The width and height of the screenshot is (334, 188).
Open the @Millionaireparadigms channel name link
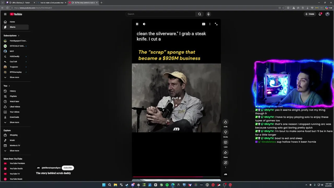(x=51, y=168)
